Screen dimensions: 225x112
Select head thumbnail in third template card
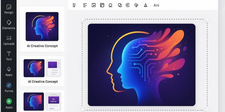[x=34, y=102]
